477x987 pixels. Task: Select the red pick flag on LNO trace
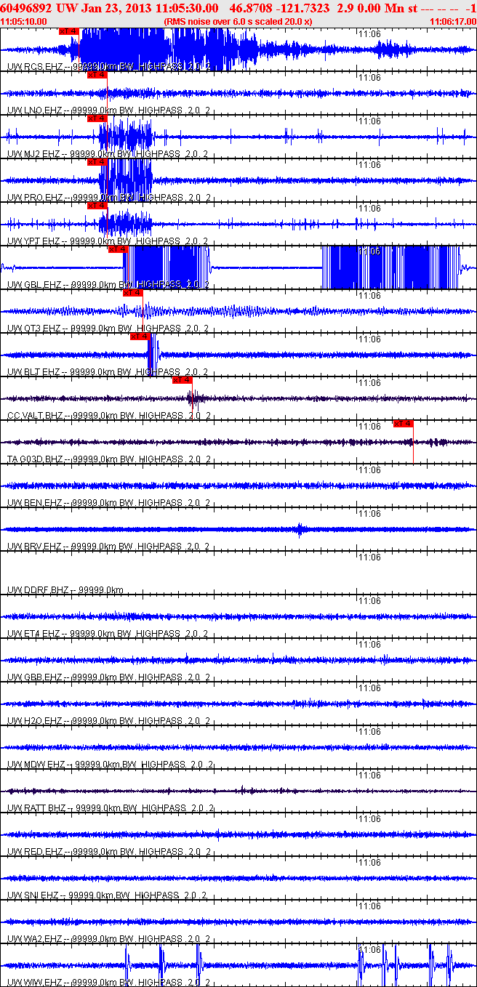click(x=97, y=75)
